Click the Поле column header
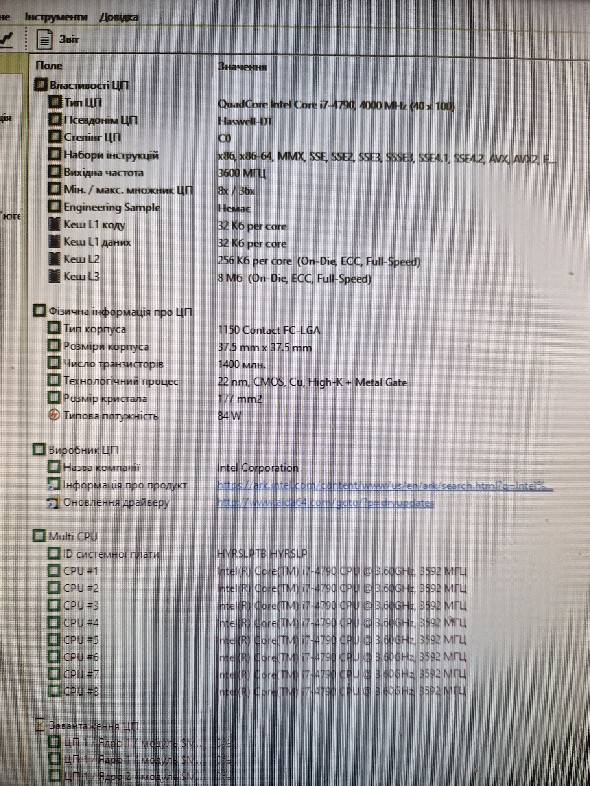 [49, 66]
